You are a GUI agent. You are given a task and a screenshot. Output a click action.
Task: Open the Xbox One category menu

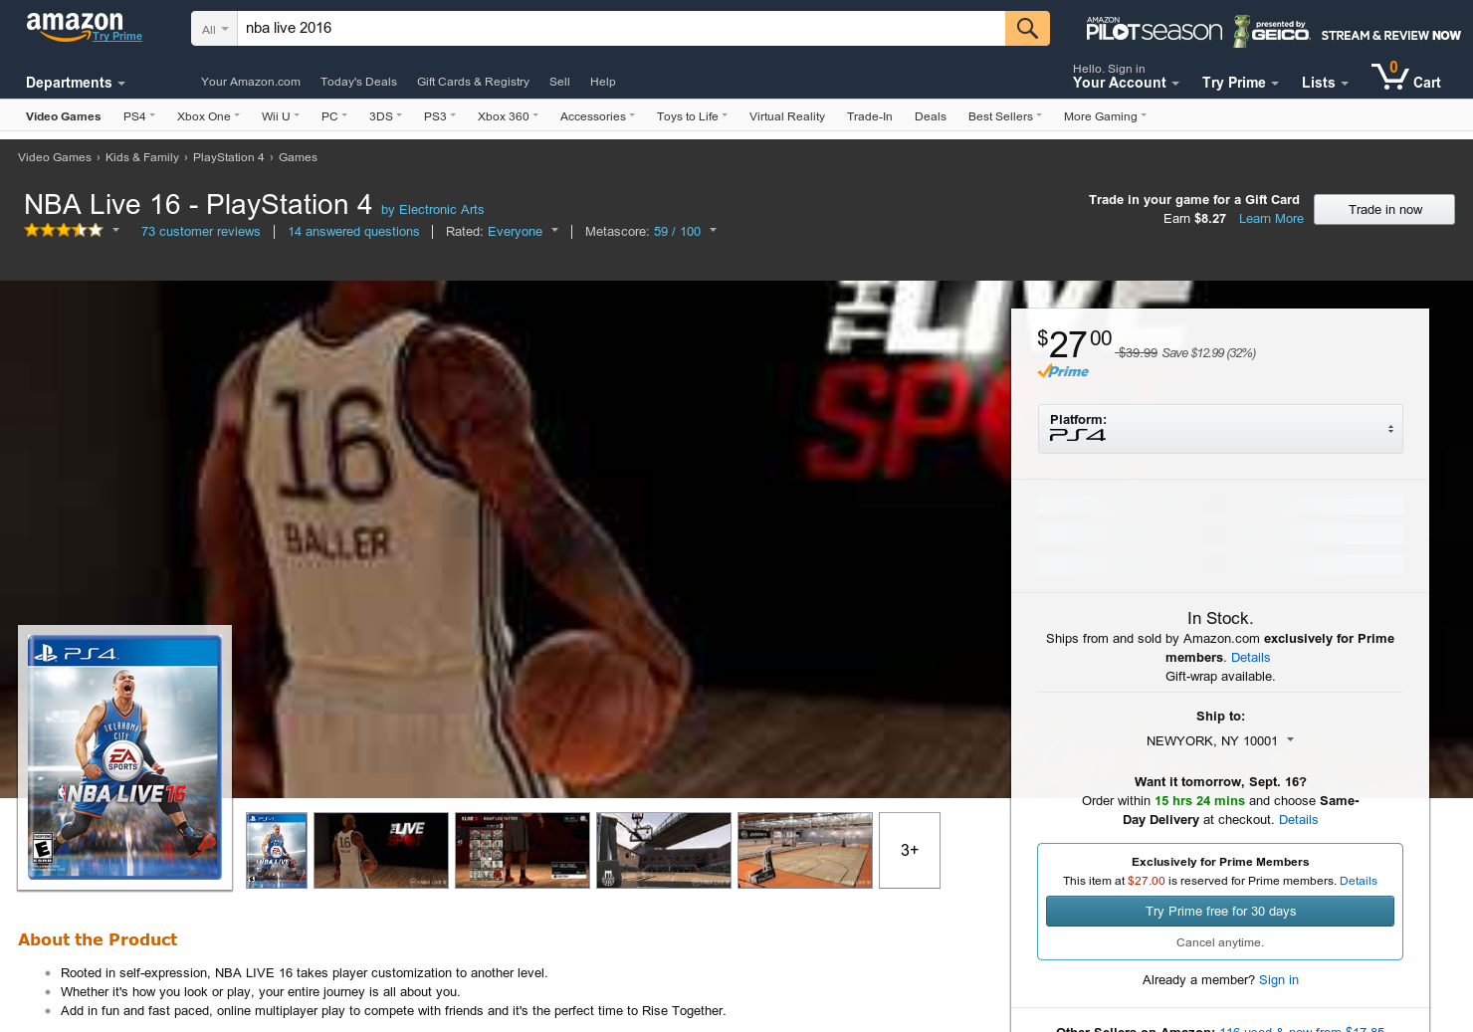208,116
